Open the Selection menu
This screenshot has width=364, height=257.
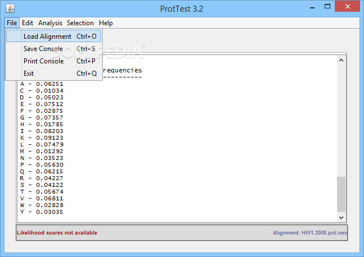pyautogui.click(x=80, y=23)
